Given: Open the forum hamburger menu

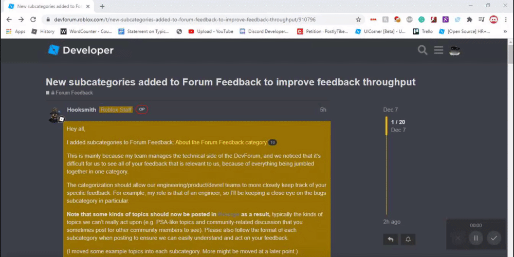Looking at the screenshot, I should pyautogui.click(x=438, y=50).
